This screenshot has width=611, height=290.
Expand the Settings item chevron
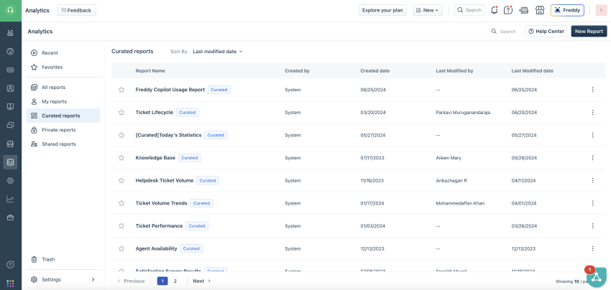[x=93, y=279]
